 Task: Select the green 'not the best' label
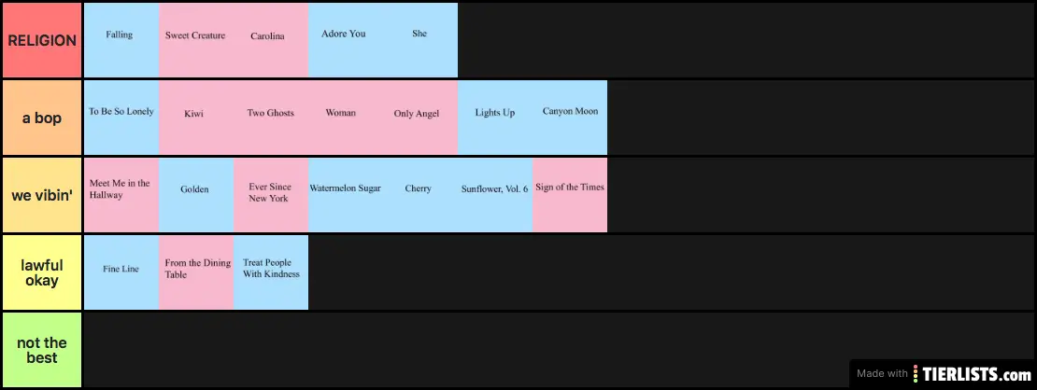click(41, 350)
